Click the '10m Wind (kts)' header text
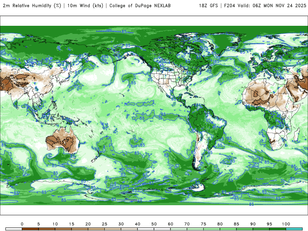 pos(85,5)
